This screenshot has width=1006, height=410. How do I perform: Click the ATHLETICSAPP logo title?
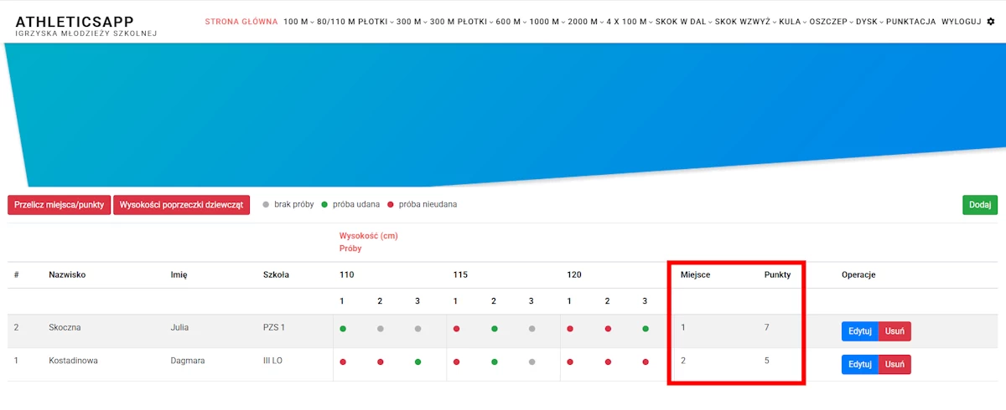tap(74, 21)
